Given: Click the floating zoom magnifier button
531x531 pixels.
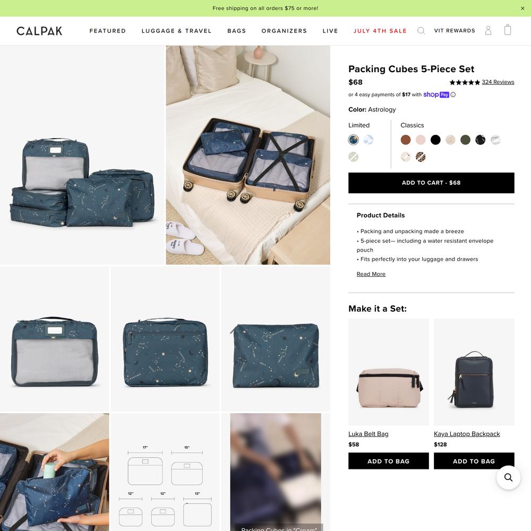Looking at the screenshot, I should click(x=508, y=477).
